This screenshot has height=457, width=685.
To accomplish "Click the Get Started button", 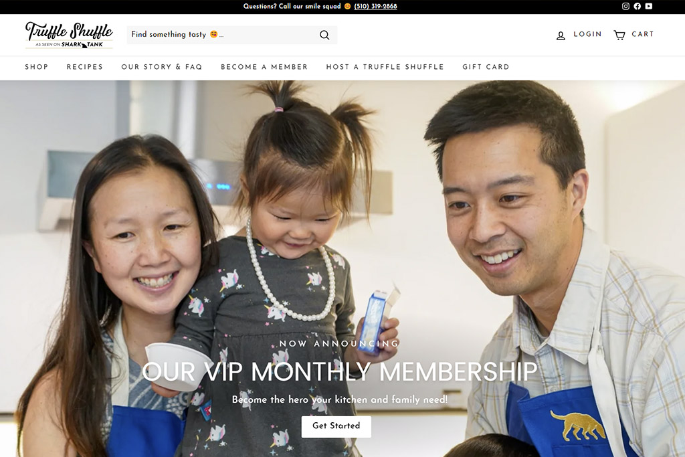I will (336, 426).
